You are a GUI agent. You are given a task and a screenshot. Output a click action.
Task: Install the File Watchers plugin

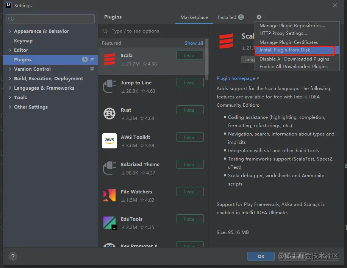coord(190,192)
